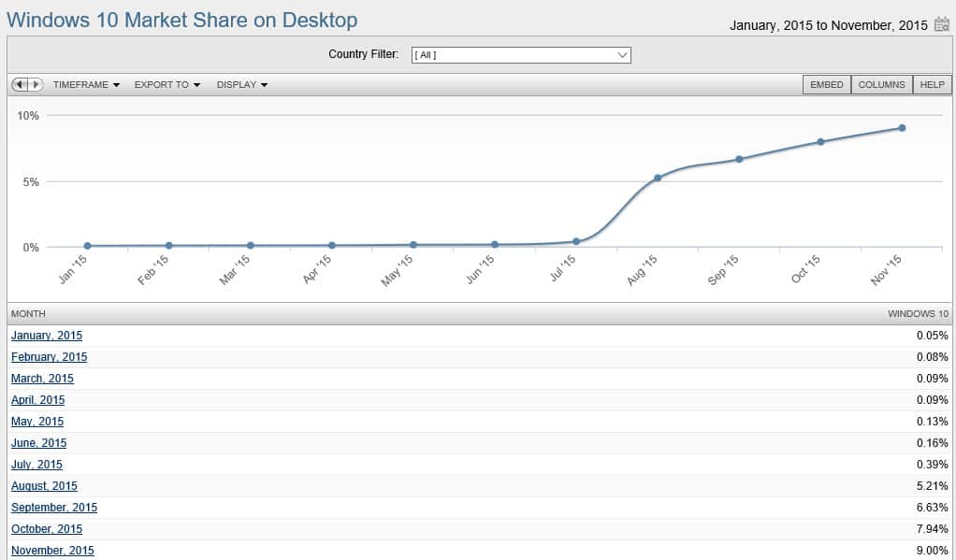Open the calendar date range picker icon
Screen dimensions: 956x560
click(x=942, y=25)
